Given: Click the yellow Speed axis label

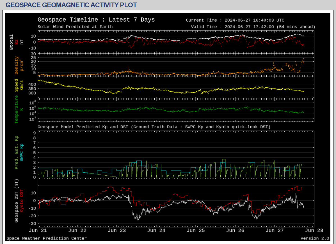Looking at the screenshot, I should (x=17, y=85).
